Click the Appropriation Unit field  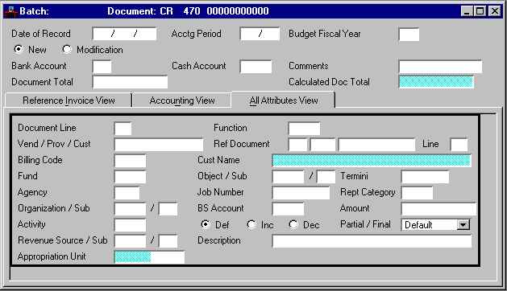point(149,257)
